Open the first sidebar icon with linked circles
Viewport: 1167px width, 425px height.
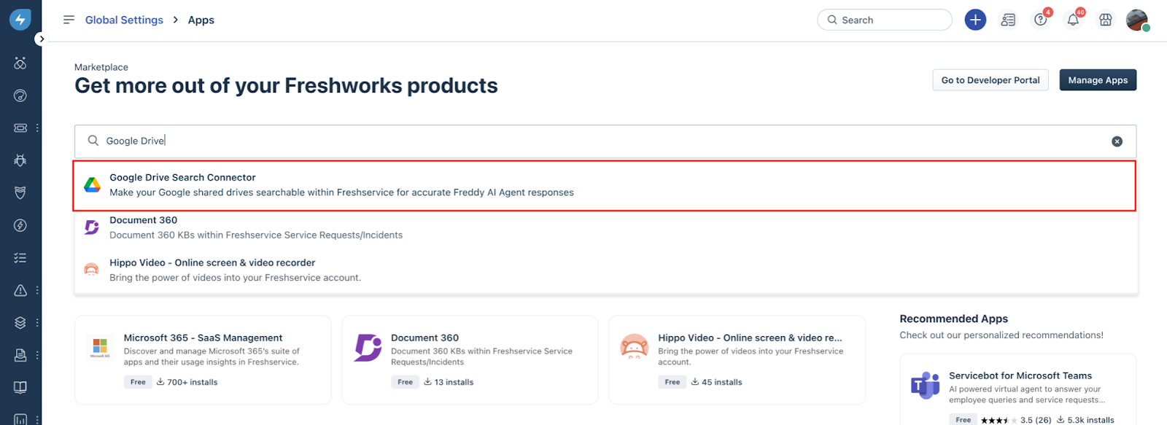click(20, 63)
